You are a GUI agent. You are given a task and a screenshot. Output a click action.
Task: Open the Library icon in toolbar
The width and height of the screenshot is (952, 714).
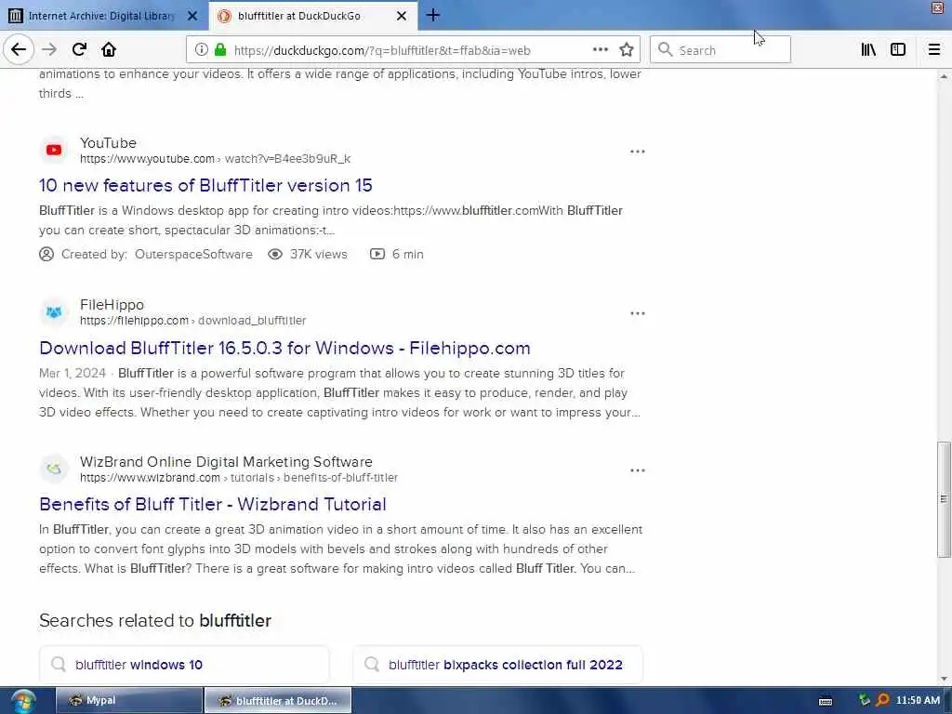[x=868, y=50]
